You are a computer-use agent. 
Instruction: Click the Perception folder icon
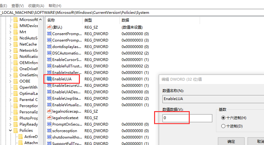(16, 106)
